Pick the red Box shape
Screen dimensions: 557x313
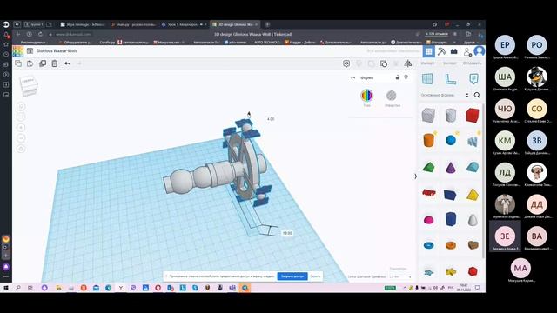pos(473,116)
